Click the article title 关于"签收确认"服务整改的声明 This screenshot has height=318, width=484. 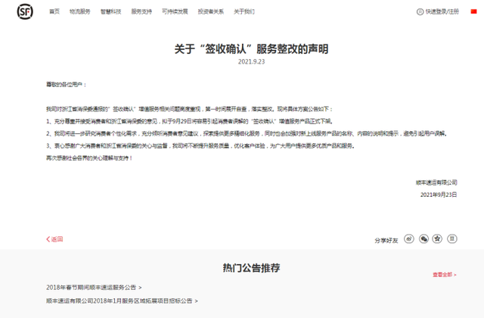click(x=251, y=48)
